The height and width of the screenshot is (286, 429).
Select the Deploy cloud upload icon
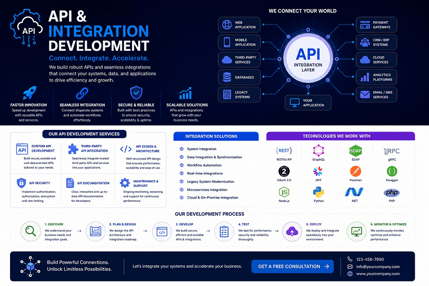click(292, 231)
